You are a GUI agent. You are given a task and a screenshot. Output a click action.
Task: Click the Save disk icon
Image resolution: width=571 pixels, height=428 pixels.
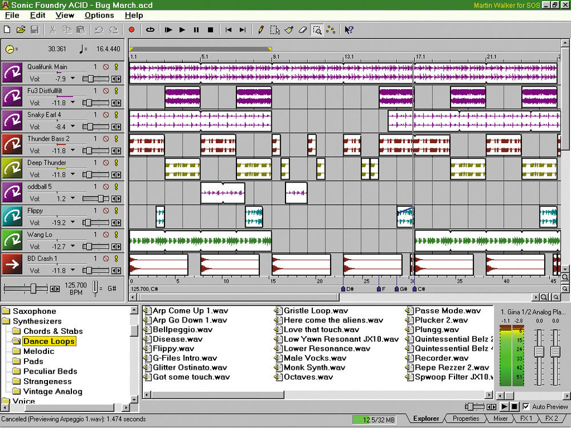(x=35, y=30)
